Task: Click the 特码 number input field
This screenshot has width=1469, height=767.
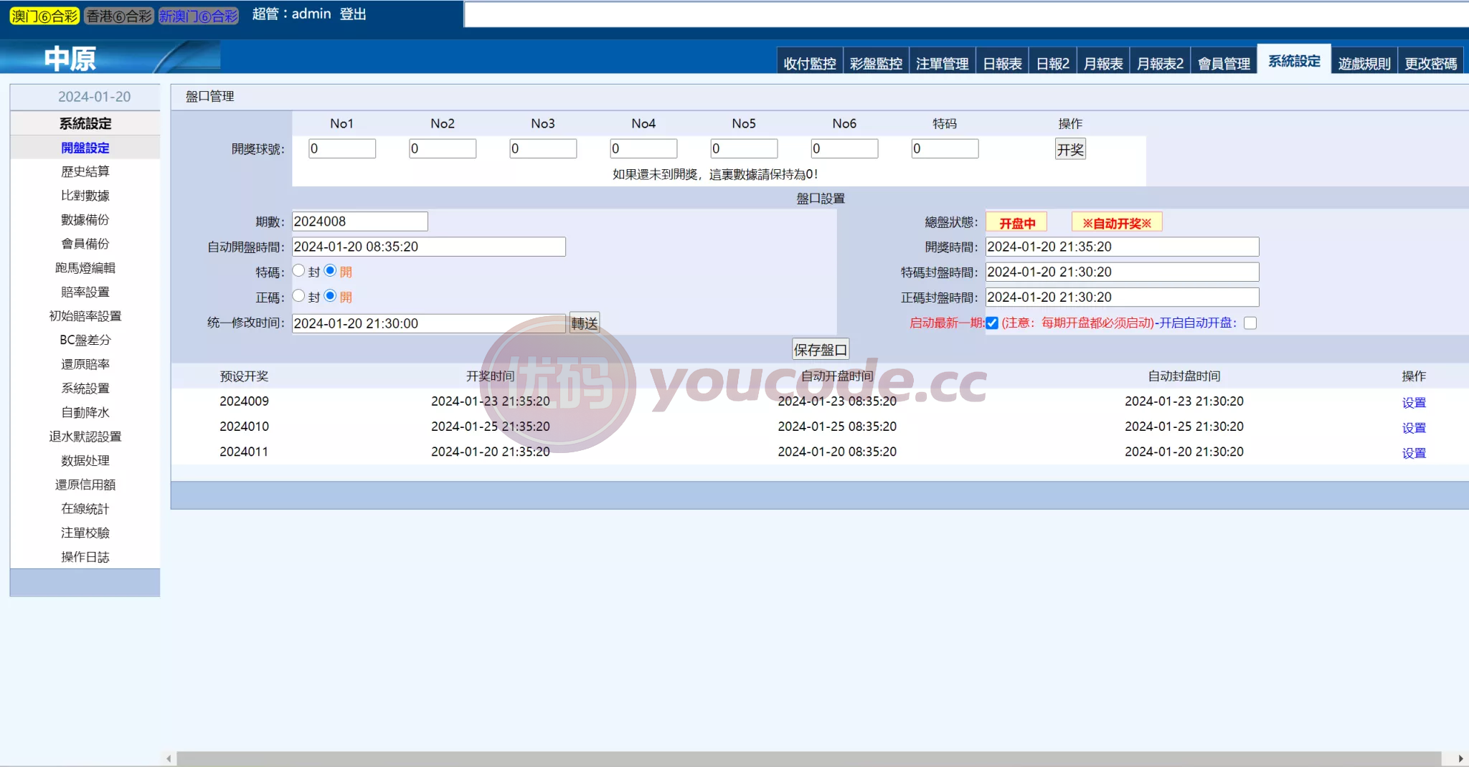Action: [945, 148]
